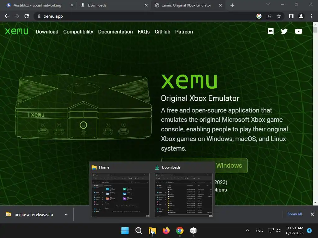Share this page via share icon
318x238 pixels.
tap(269, 16)
